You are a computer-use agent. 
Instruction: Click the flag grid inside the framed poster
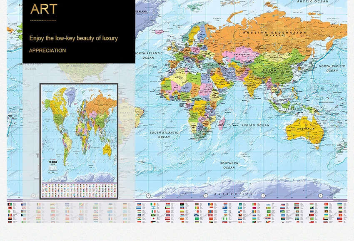[x=79, y=191]
